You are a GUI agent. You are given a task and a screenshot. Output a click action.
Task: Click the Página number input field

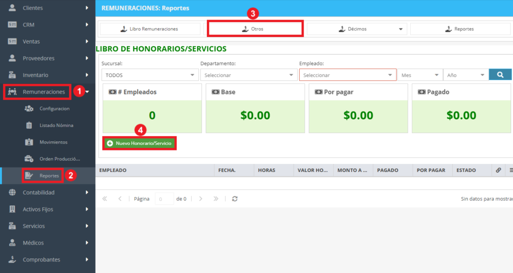pos(164,198)
